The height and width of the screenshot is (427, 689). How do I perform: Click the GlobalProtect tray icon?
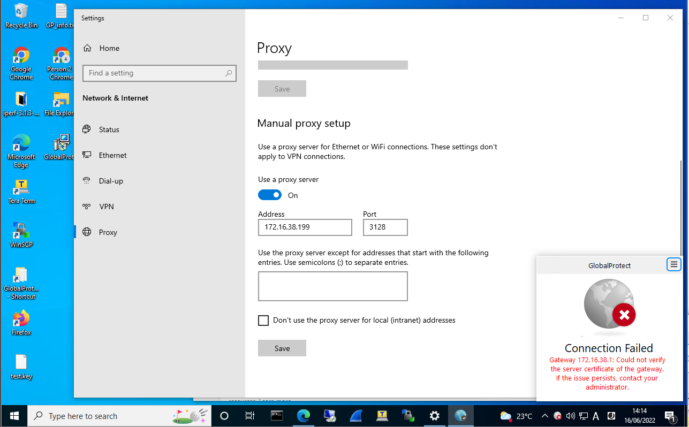click(x=557, y=416)
